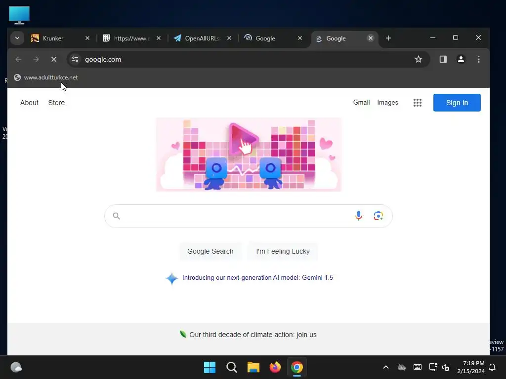Switch to the Krunker tab
The width and height of the screenshot is (506, 379).
[60, 38]
